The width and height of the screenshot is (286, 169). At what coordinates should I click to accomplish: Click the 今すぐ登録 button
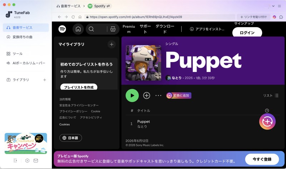262,159
